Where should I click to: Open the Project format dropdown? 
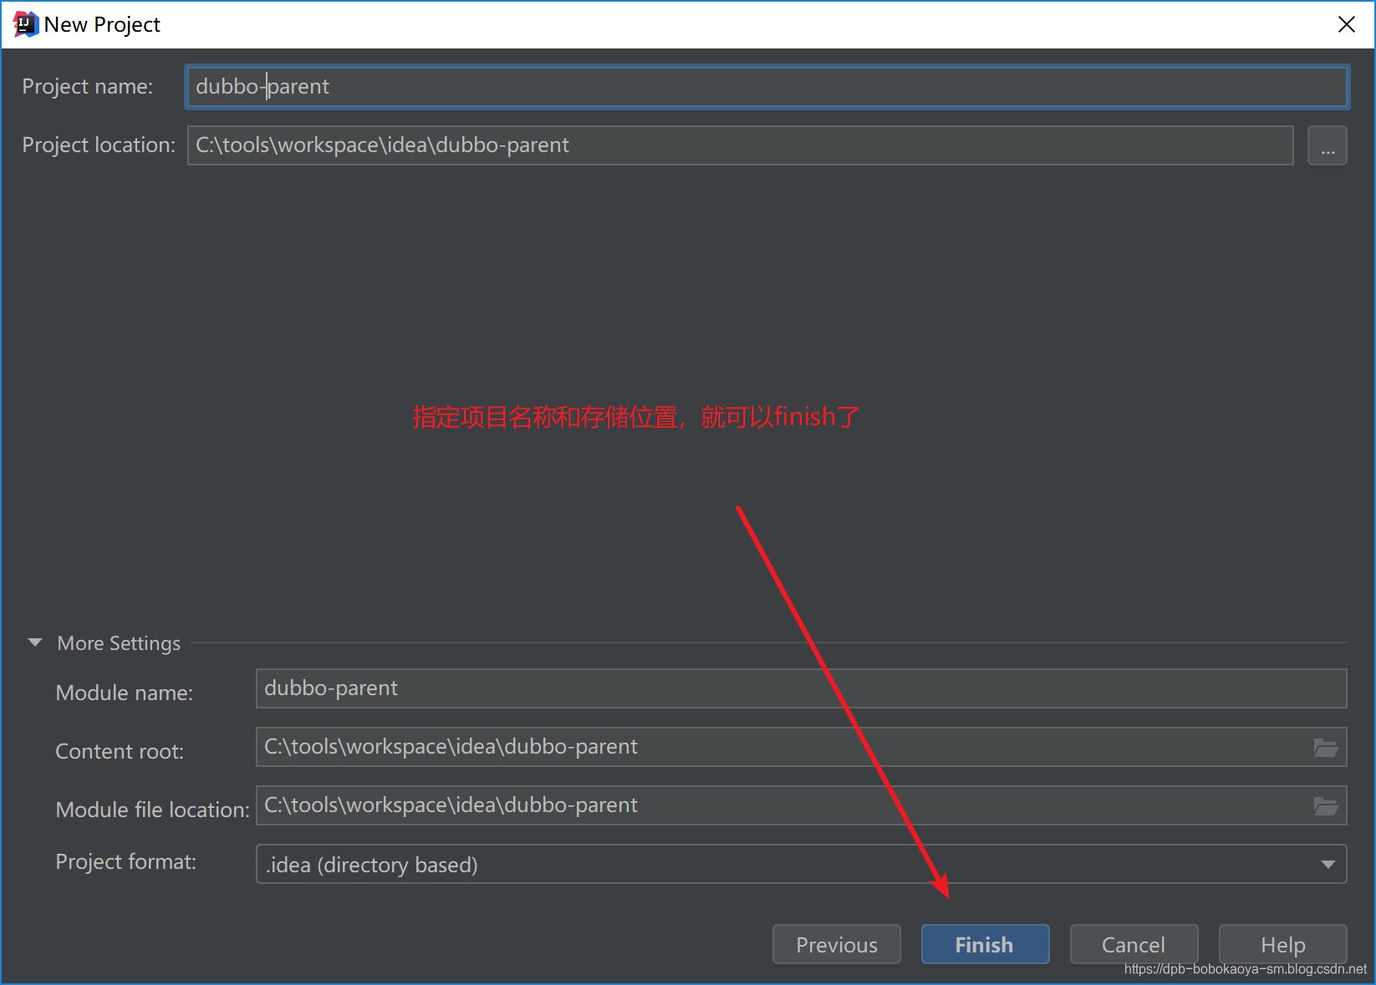[x=801, y=864]
